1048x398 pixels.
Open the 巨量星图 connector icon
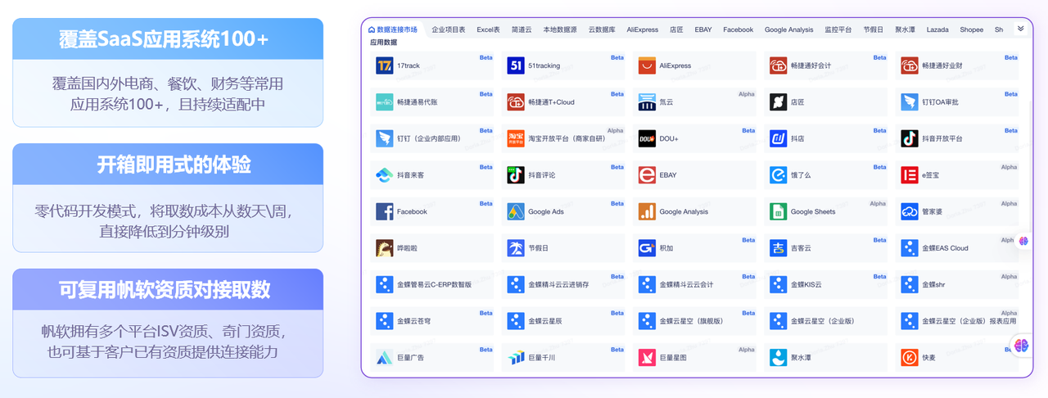(647, 358)
